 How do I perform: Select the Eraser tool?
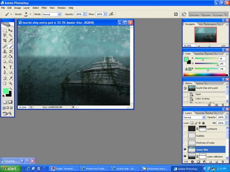coord(5,56)
